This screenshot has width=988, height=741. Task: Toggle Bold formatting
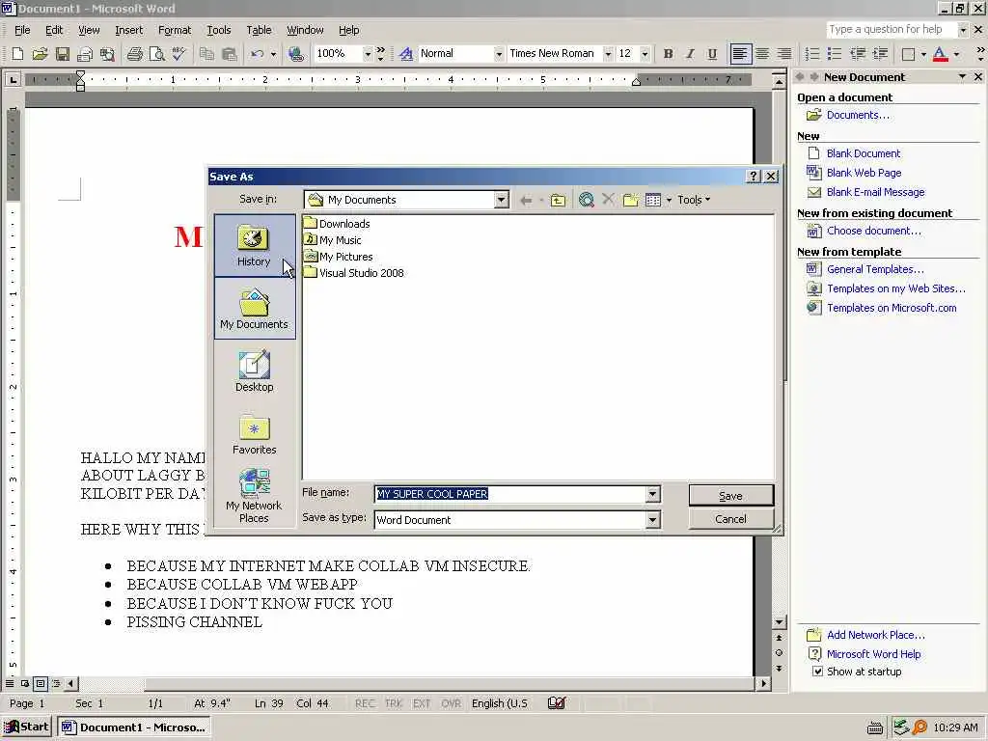tap(668, 54)
